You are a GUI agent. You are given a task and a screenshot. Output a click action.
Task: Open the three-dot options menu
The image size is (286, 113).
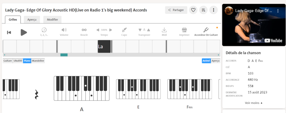click(213, 10)
